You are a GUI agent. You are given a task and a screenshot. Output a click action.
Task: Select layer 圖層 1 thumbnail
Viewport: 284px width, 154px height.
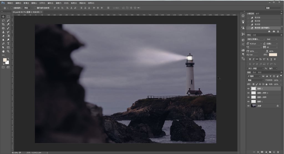253,102
